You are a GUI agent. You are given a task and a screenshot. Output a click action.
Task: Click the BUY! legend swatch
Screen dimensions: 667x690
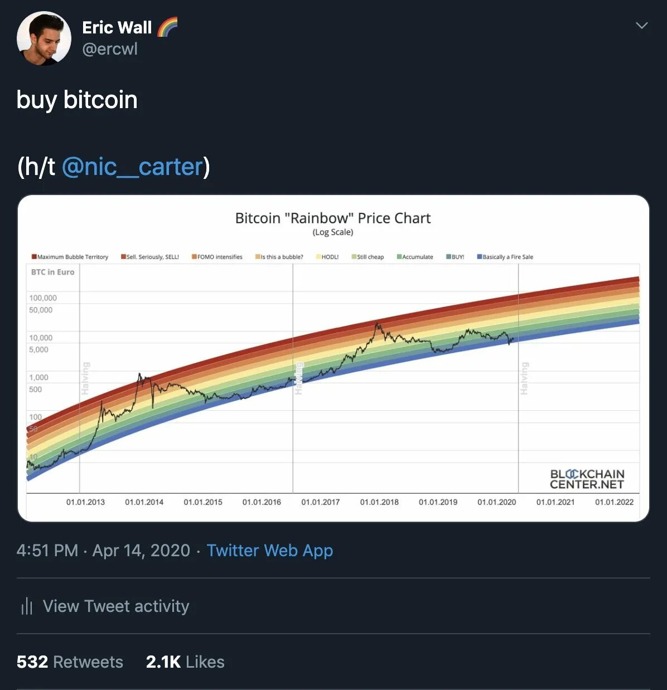pos(448,257)
